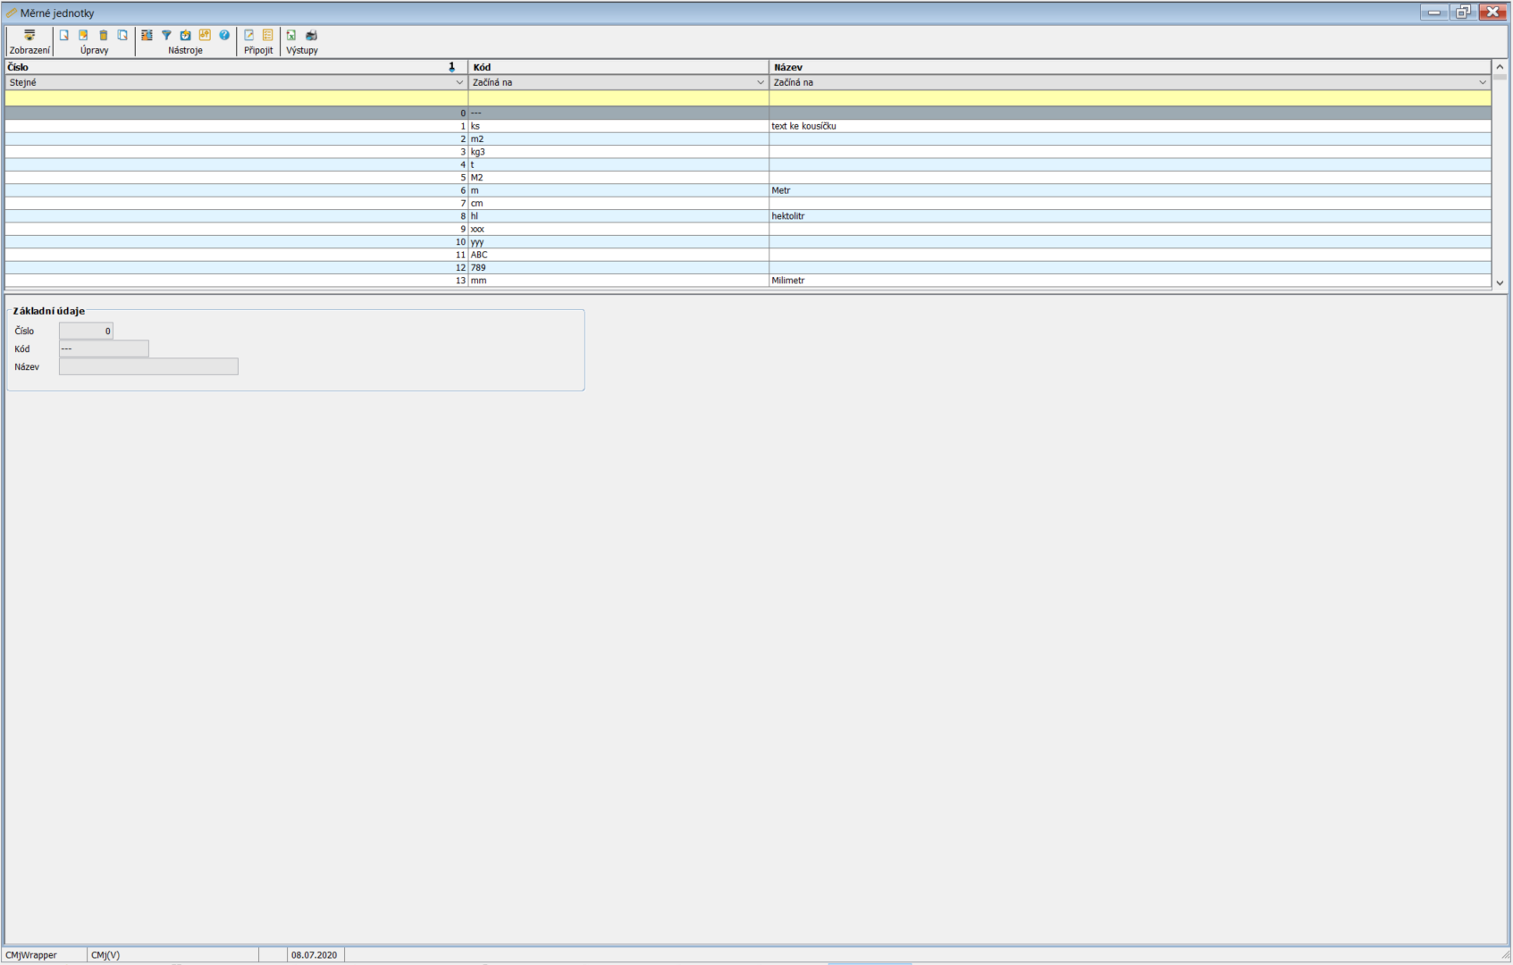Expand the Název filter 'Začíná na' dropdown
Image resolution: width=1513 pixels, height=965 pixels.
pos(1483,82)
